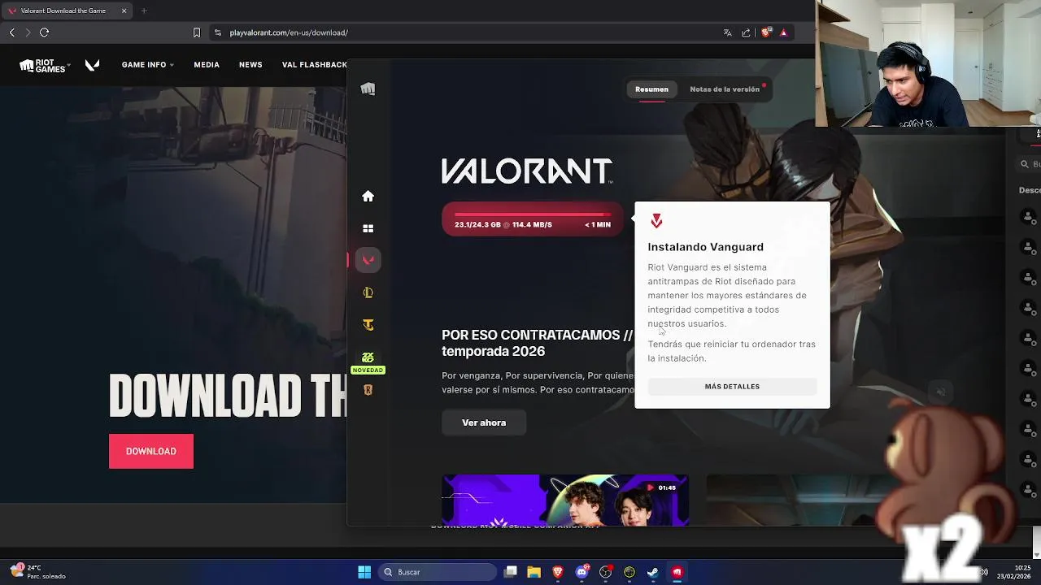Open the Windows Start menu
Viewport: 1041px width, 585px height.
coord(364,572)
